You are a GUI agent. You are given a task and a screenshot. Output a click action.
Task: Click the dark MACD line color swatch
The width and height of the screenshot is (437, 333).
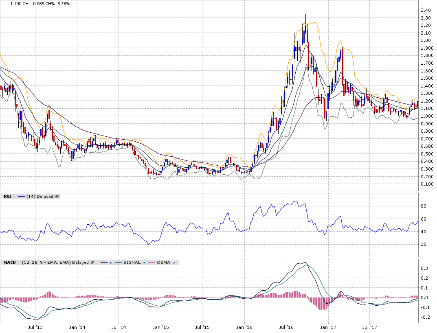tap(103, 263)
